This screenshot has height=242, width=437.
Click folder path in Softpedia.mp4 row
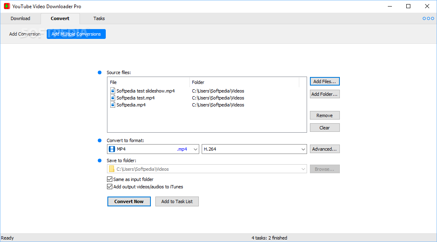[218, 105]
